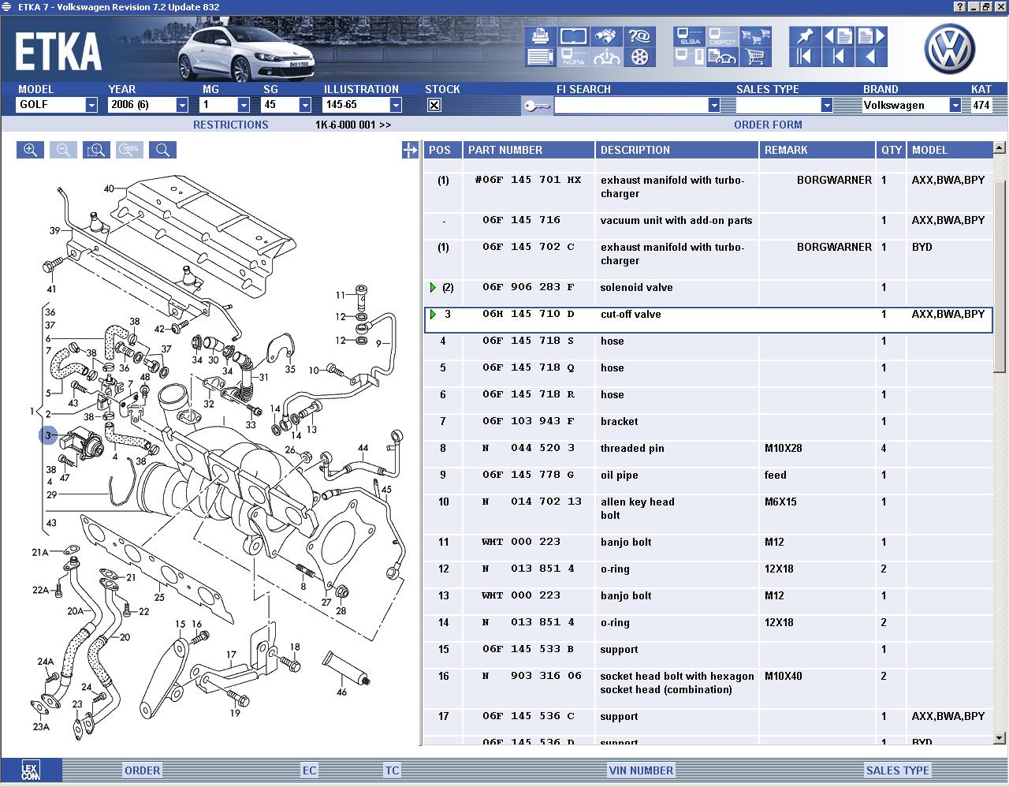Open the MODEL dropdown
1009x787 pixels.
tap(91, 105)
